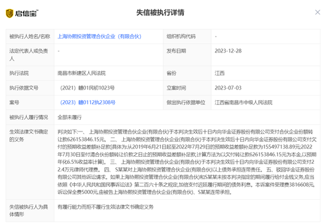Screen dimensions: 324x224
Task: Click the status 全部未履行
Action: [x=70, y=117]
